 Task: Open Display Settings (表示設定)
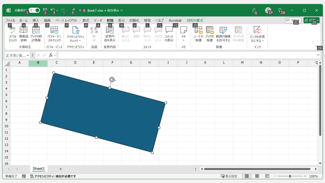click(x=229, y=176)
